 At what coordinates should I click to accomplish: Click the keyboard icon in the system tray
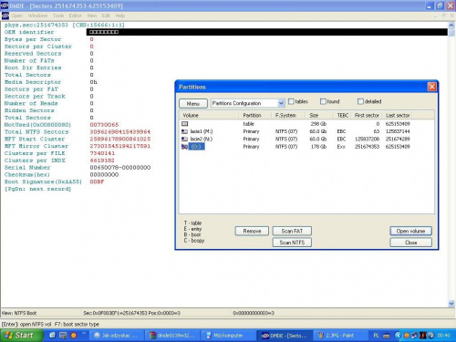click(x=387, y=336)
